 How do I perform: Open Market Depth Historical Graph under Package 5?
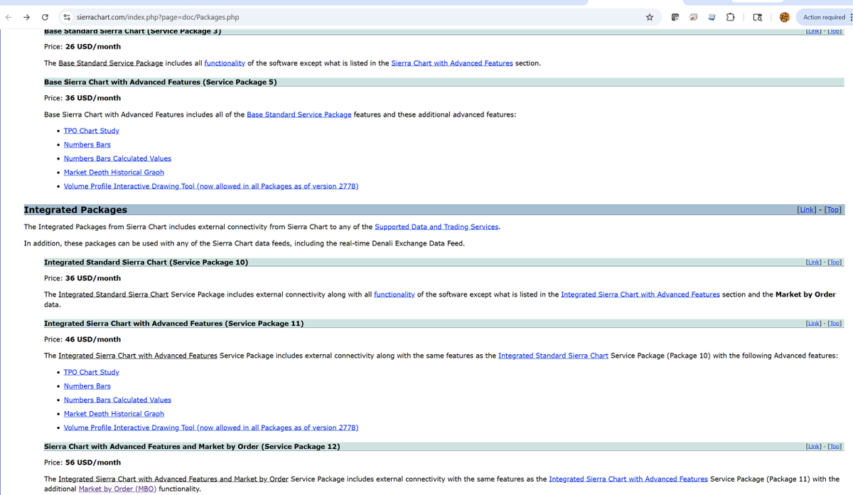coord(114,172)
